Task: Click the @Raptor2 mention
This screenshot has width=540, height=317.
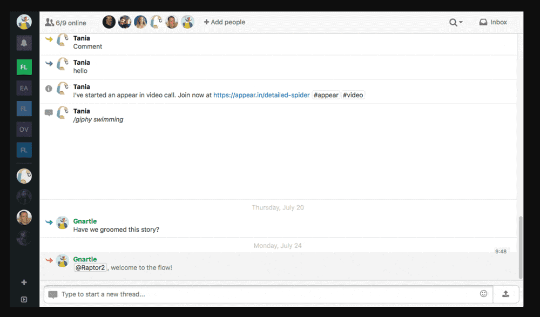Action: [x=90, y=267]
